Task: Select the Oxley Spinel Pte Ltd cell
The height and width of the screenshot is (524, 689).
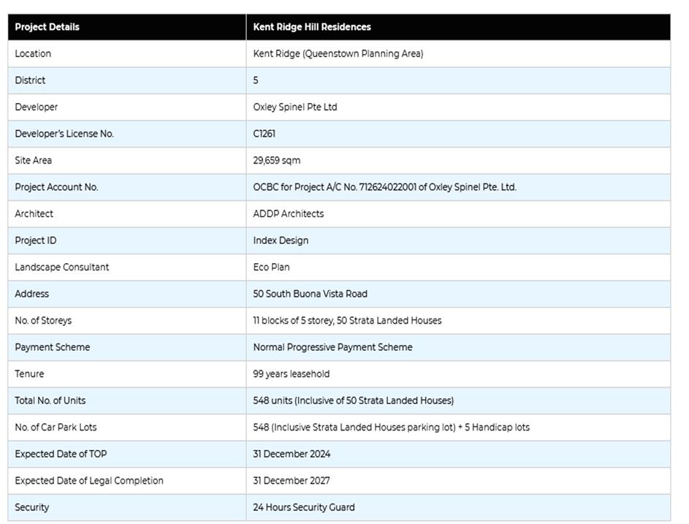Action: click(x=295, y=107)
